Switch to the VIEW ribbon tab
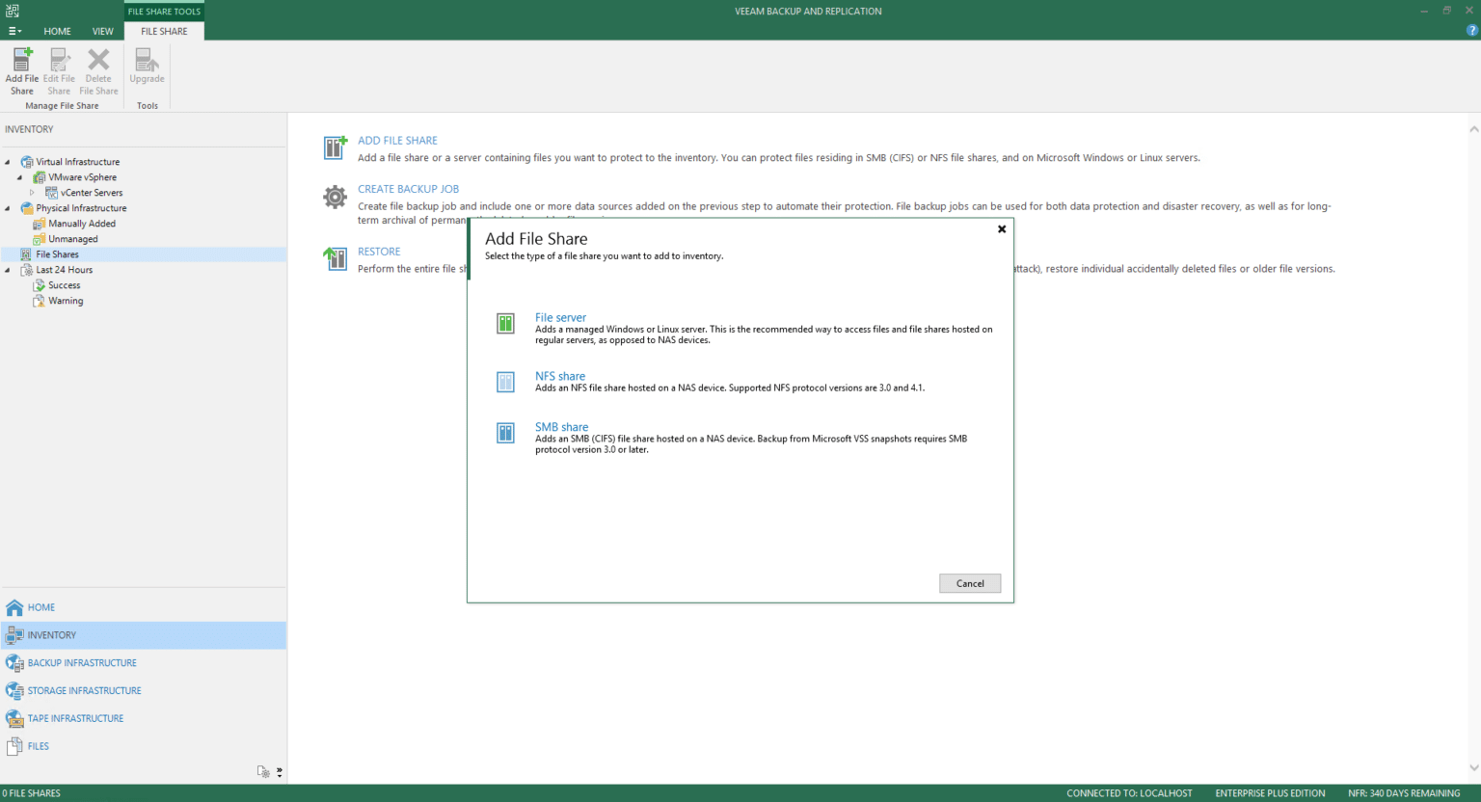 (102, 31)
